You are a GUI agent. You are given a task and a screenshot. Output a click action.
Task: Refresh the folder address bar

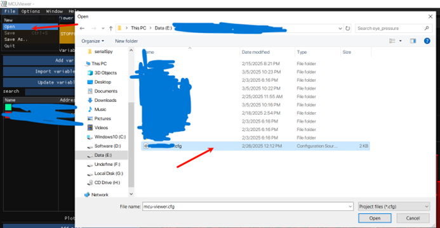coord(348,28)
